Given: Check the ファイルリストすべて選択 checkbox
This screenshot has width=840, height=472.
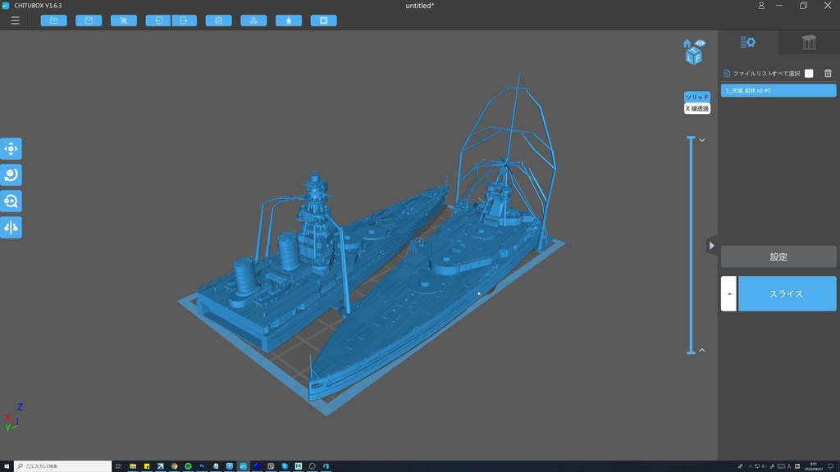Looking at the screenshot, I should click(x=809, y=73).
